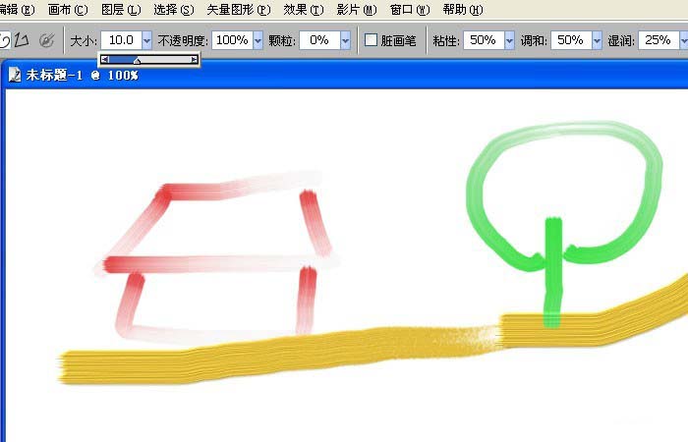Open the 帮助 menu
688x442 pixels.
tap(462, 10)
